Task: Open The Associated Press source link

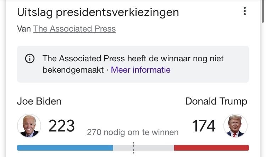Action: tap(74, 28)
